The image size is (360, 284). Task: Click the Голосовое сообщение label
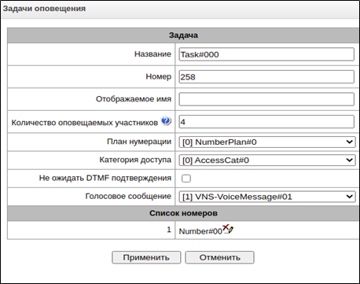(128, 196)
